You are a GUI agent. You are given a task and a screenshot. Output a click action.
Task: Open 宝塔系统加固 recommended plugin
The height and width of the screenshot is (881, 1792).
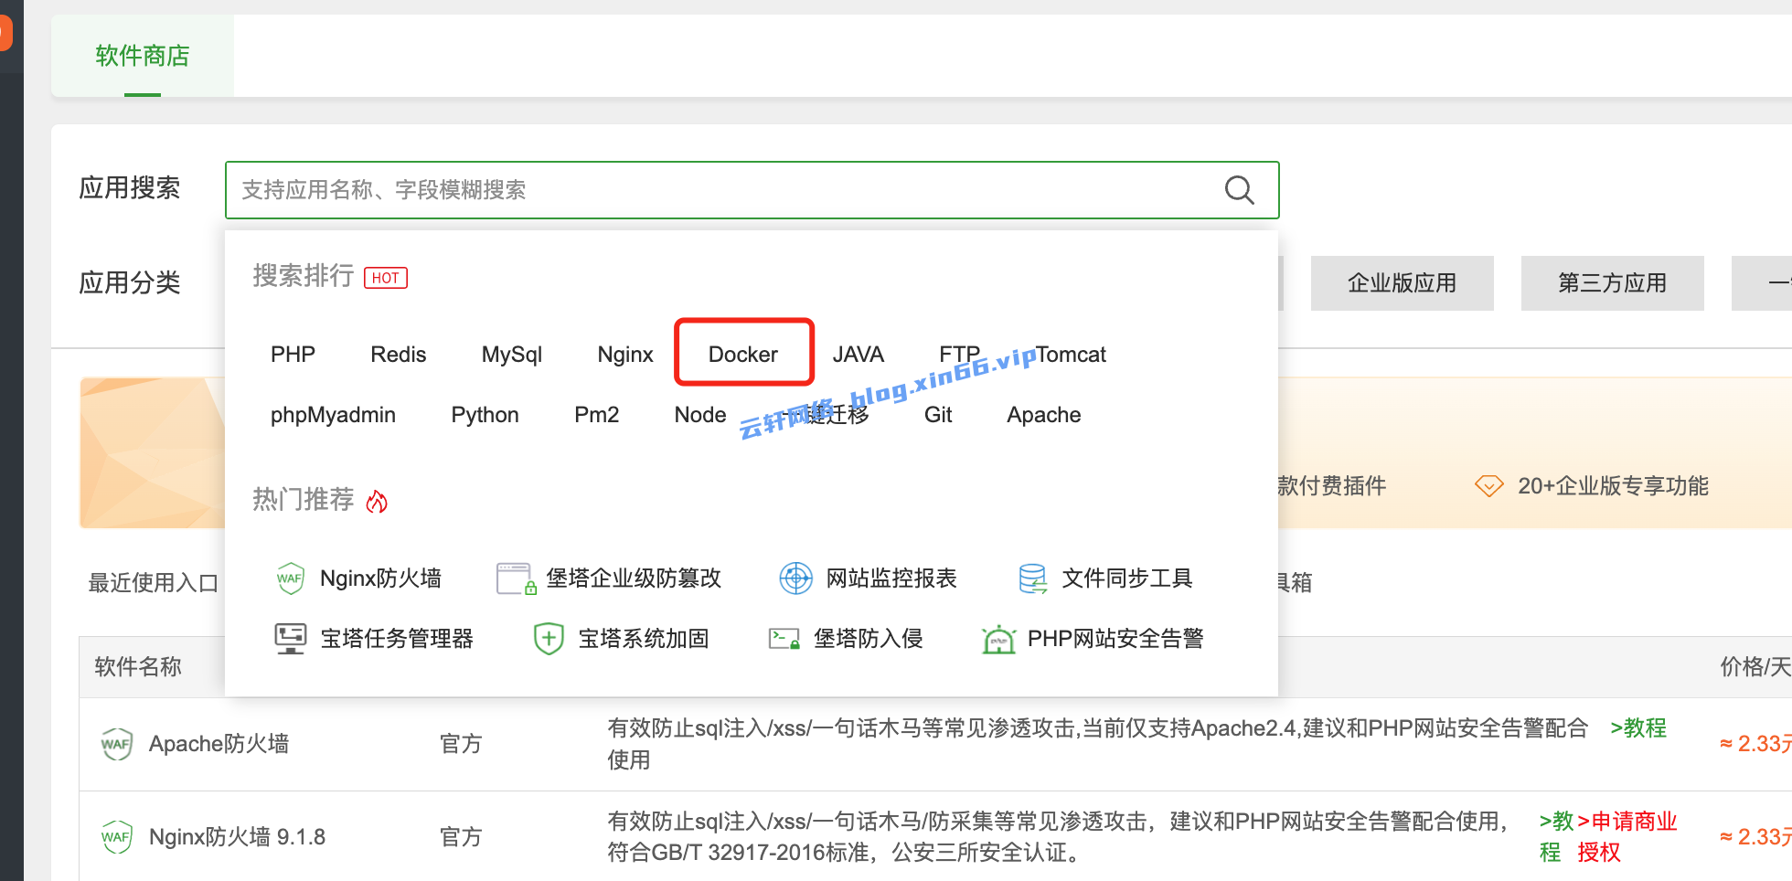(x=644, y=639)
